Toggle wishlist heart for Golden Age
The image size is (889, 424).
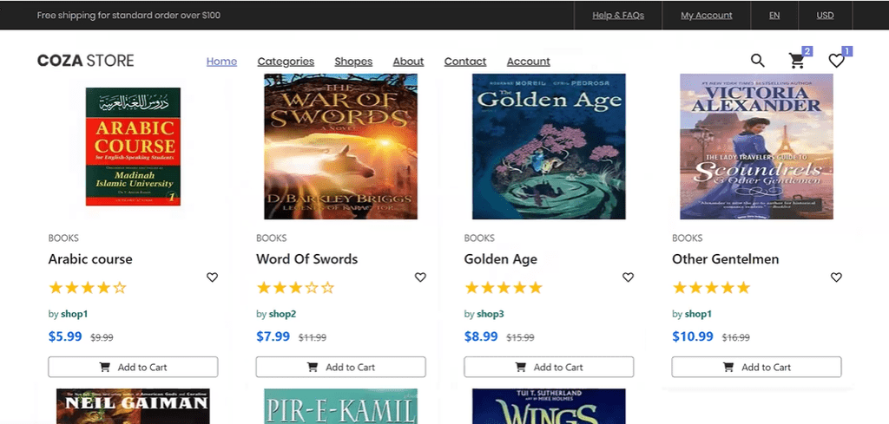point(629,277)
